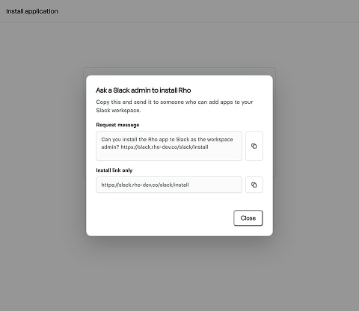Click the Request message label
Viewport: 359px width, 311px height.
pos(117,125)
